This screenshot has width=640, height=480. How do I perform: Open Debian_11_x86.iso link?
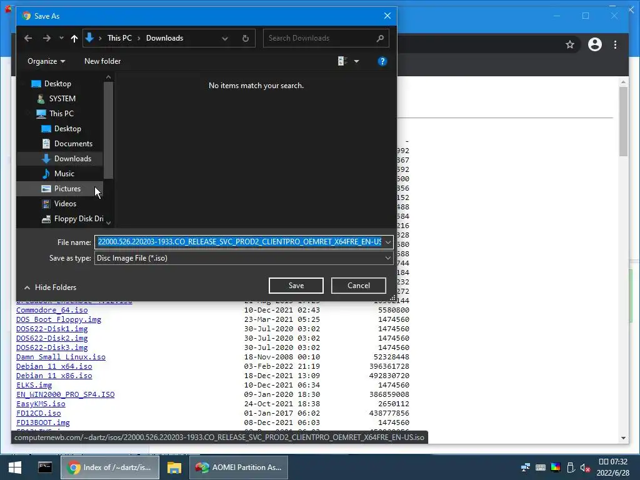54,376
